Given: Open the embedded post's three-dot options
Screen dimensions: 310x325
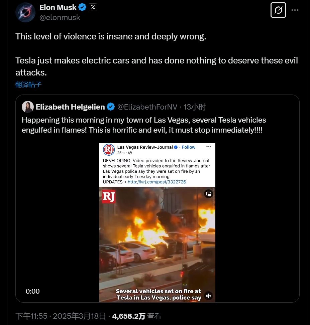Looking at the screenshot, I should coord(209,147).
